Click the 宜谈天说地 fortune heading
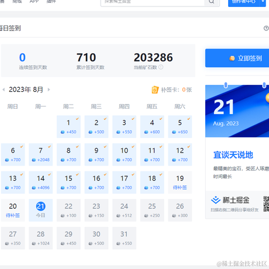Image resolution: width=269 pixels, height=269 pixels. click(x=233, y=155)
